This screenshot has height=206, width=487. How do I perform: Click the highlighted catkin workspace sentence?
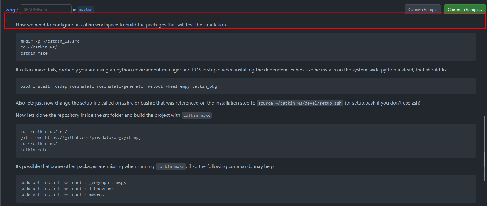[121, 25]
